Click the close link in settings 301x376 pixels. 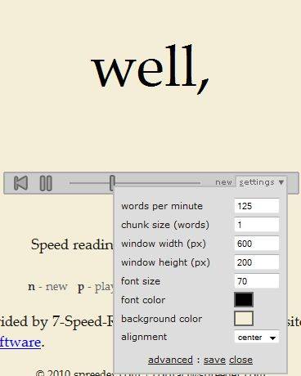click(240, 360)
